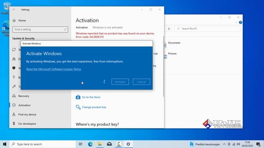Viewport: 264px width, 148px height.
Task: Read the Microsoft Software License Terms link
Action: [x=54, y=69]
